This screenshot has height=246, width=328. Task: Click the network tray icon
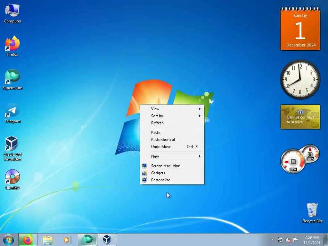280,240
